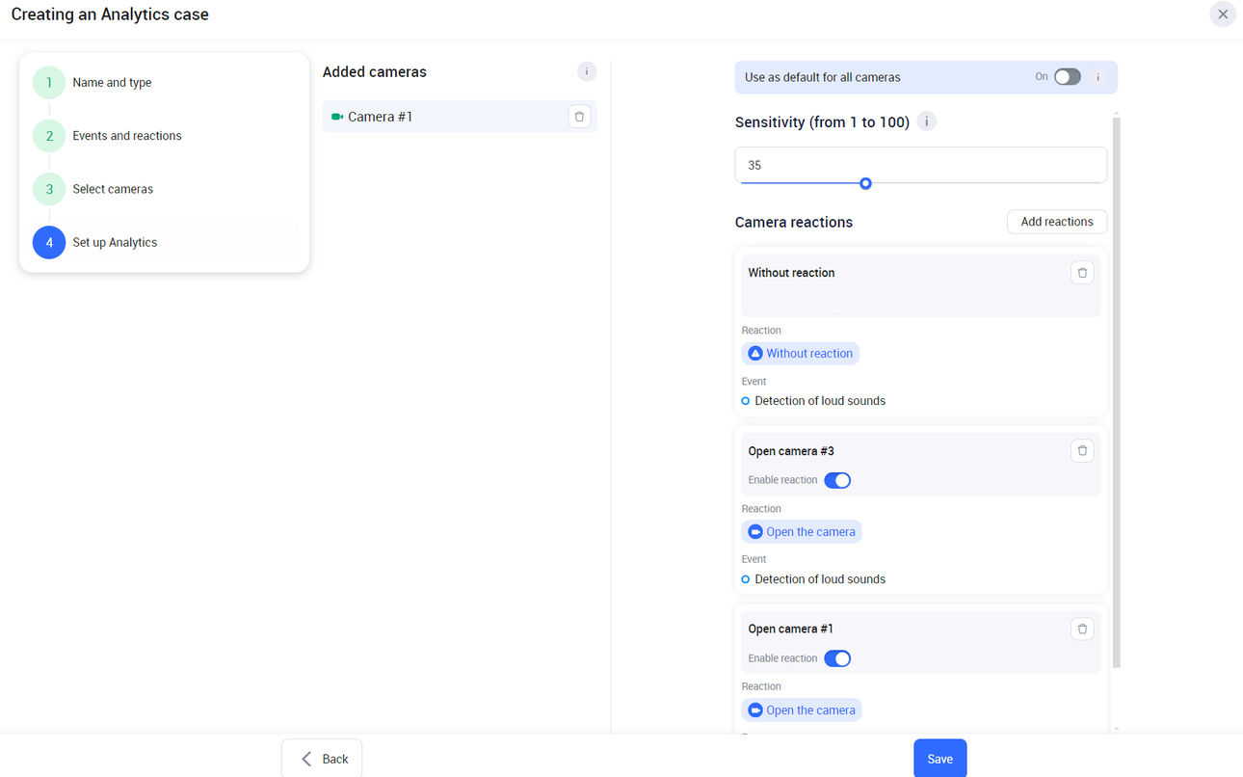Disable reaction for Open camera #1
1243x777 pixels.
coord(837,658)
